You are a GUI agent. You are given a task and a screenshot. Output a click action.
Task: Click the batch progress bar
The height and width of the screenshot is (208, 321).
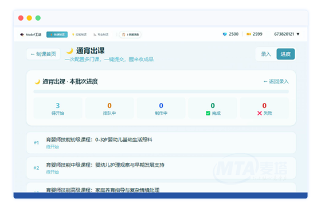(x=161, y=91)
